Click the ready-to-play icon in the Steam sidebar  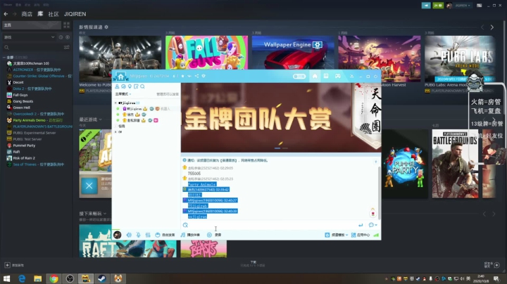click(x=68, y=37)
